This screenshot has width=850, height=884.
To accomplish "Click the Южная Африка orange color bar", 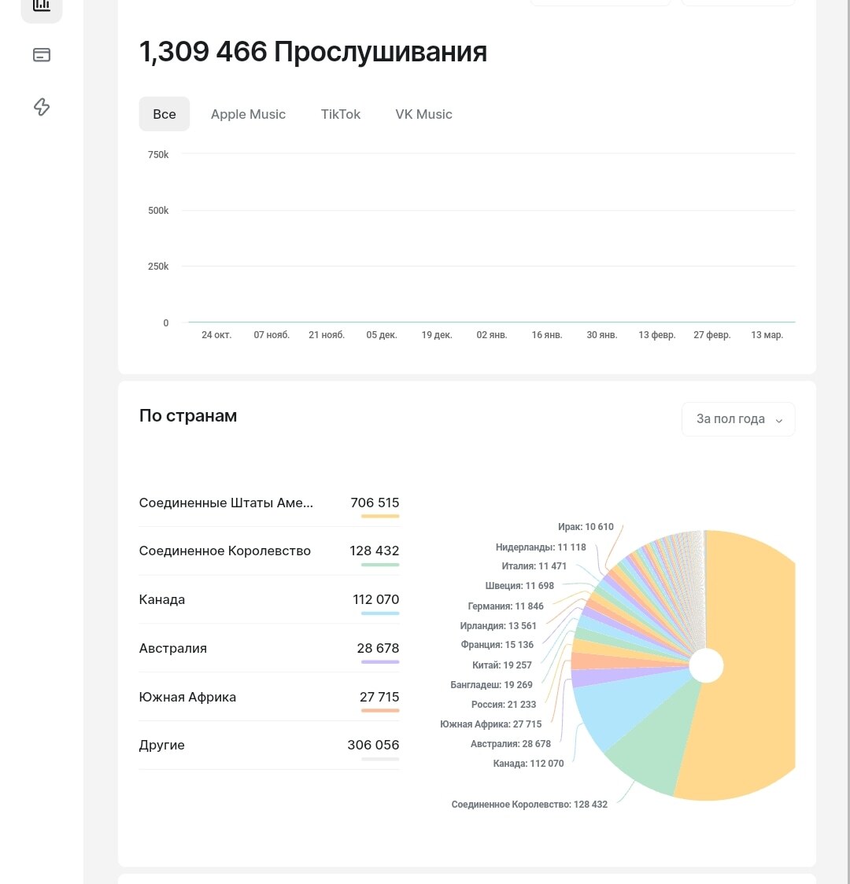I will (x=380, y=710).
